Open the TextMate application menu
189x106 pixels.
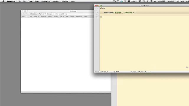pos(11,1)
